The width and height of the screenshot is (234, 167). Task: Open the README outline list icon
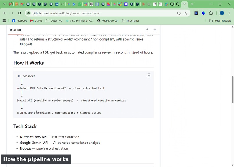(x=155, y=30)
